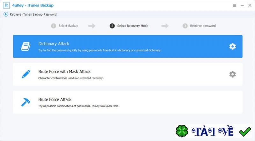Open Brute Force with Mask Attack settings gear
Viewport: 255px width, 141px height.
coord(233,74)
